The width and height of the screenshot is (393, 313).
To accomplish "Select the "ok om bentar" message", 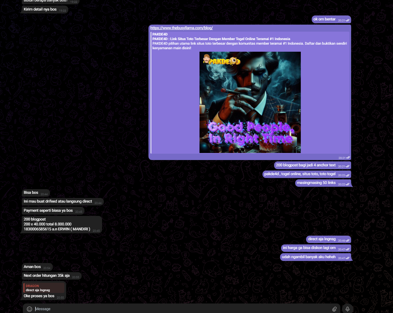I will [x=324, y=19].
